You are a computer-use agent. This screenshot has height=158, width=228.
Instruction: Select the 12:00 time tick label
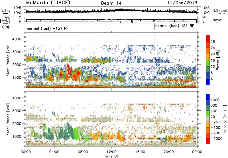tap(111, 152)
